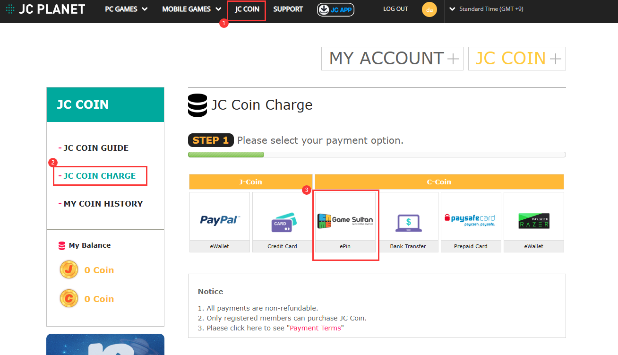Click the J coin balance icon
Screen dimensions: 618x355
pos(69,270)
